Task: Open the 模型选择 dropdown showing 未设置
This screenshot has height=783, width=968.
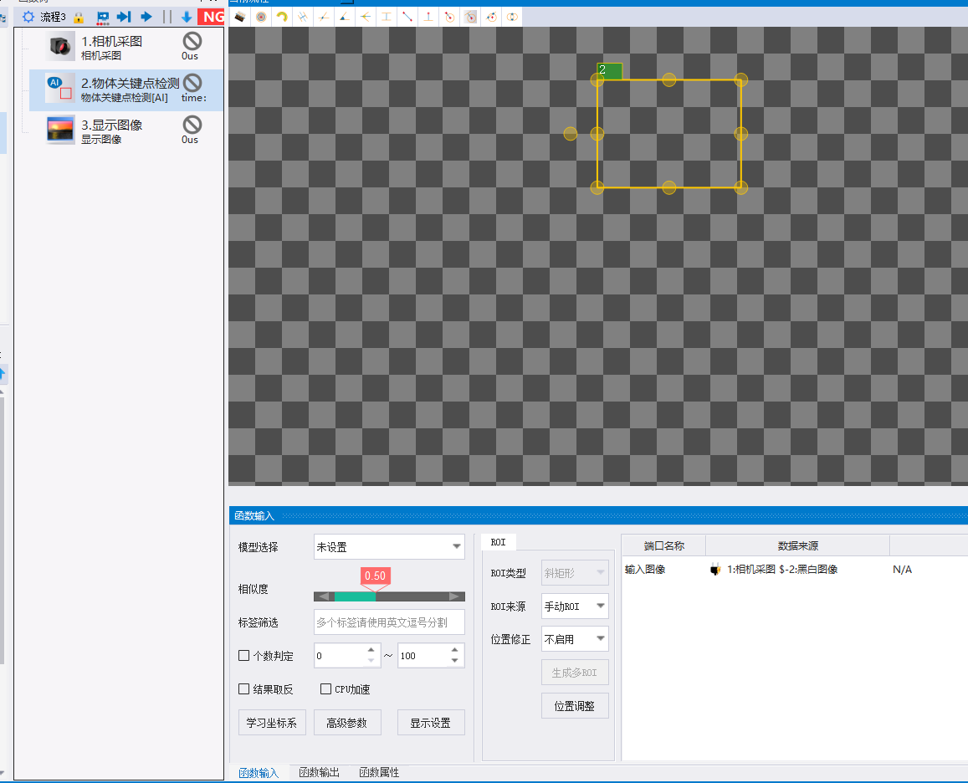Action: tap(389, 547)
